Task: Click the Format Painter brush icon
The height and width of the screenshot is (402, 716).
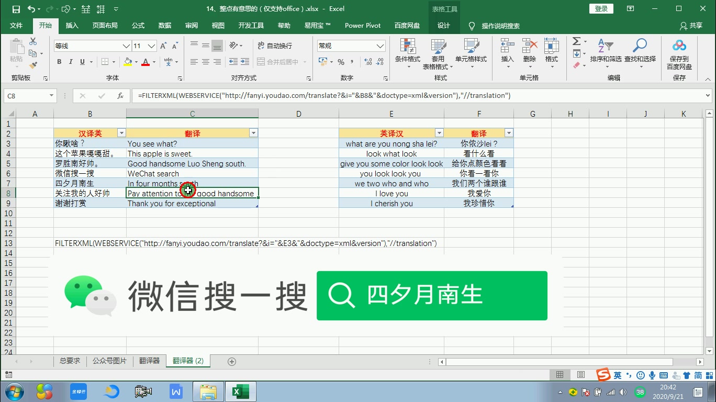Action: coord(33,65)
